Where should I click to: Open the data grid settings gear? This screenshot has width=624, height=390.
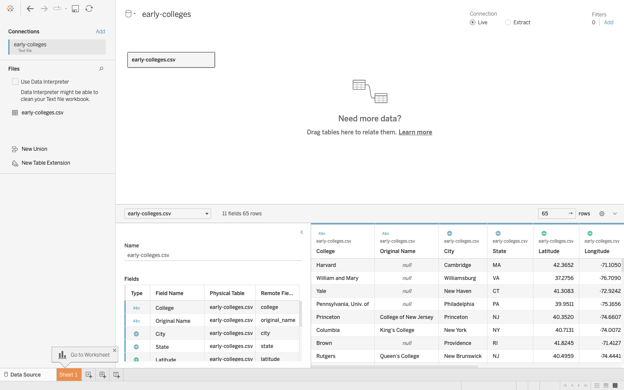pyautogui.click(x=602, y=214)
